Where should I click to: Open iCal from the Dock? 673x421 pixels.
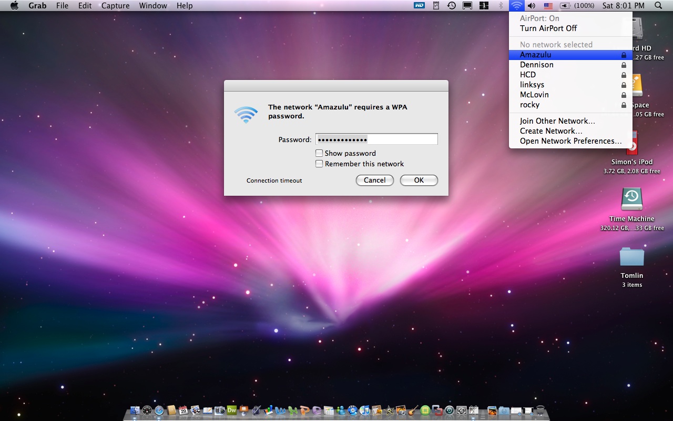[183, 410]
